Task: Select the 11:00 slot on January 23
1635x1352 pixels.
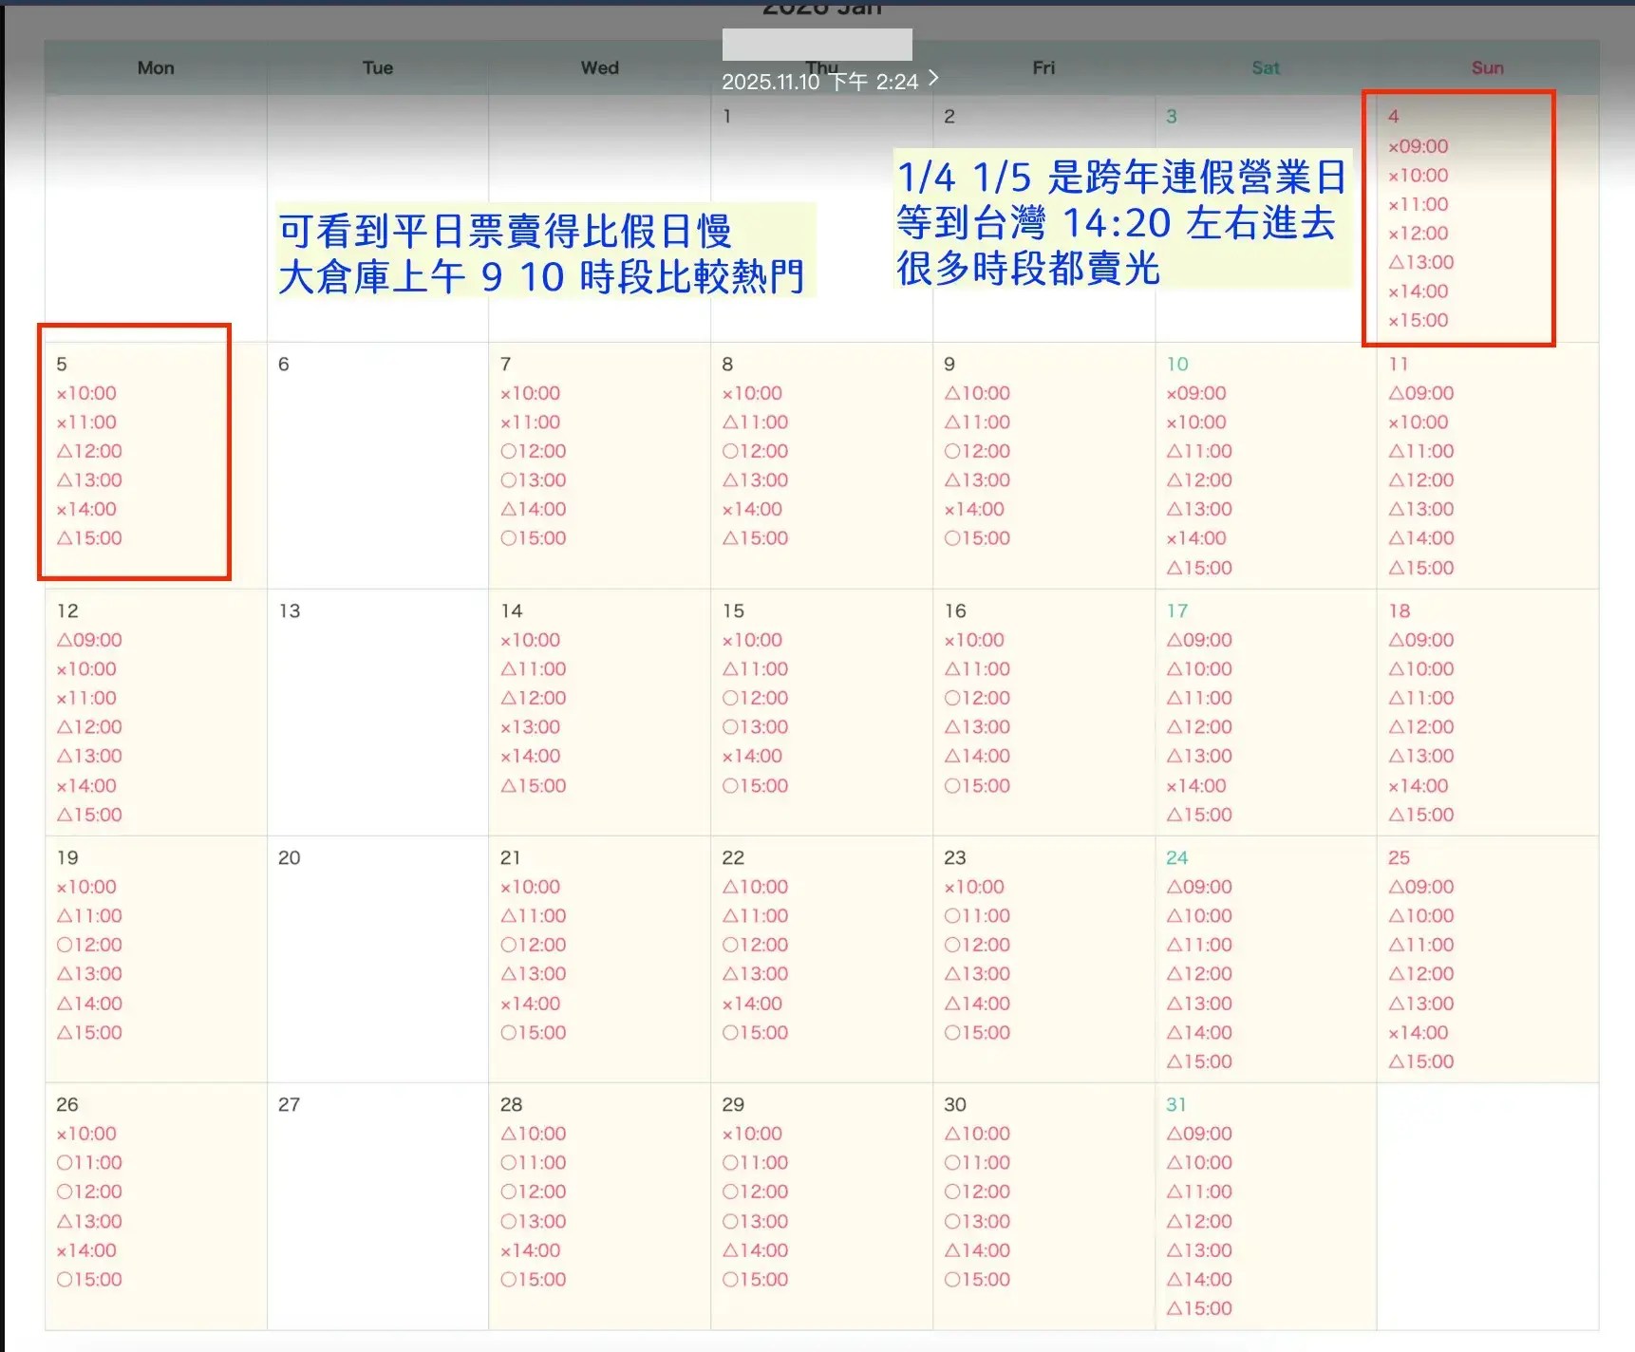Action: 977,916
